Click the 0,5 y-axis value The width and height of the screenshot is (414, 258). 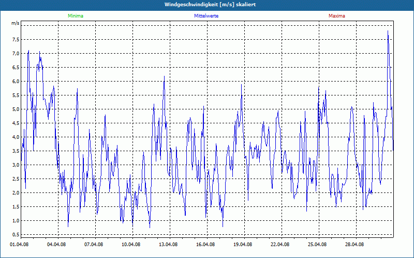[16, 235]
